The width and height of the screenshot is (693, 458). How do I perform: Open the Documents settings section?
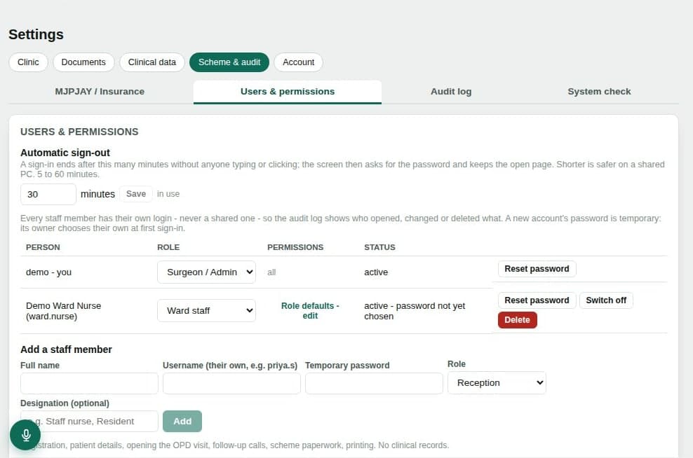coord(83,62)
